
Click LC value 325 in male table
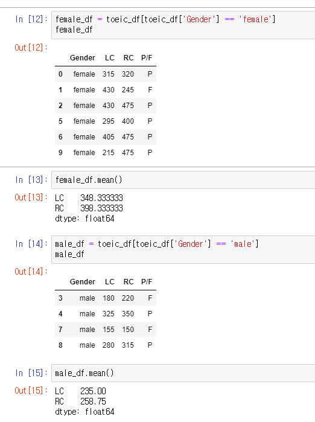point(109,314)
